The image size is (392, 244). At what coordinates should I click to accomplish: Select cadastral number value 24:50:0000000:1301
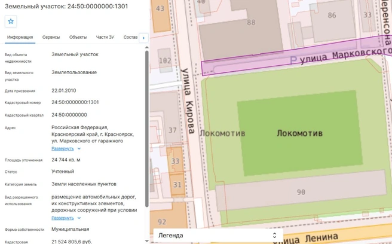pyautogui.click(x=75, y=102)
